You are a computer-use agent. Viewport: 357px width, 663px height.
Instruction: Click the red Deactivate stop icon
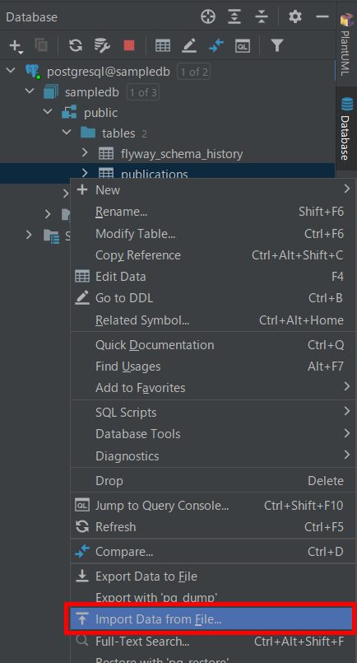129,45
